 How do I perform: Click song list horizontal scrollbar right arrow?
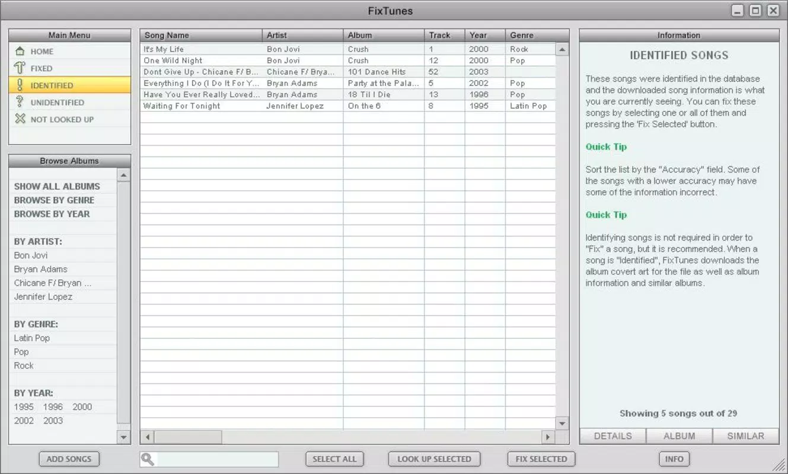point(548,437)
